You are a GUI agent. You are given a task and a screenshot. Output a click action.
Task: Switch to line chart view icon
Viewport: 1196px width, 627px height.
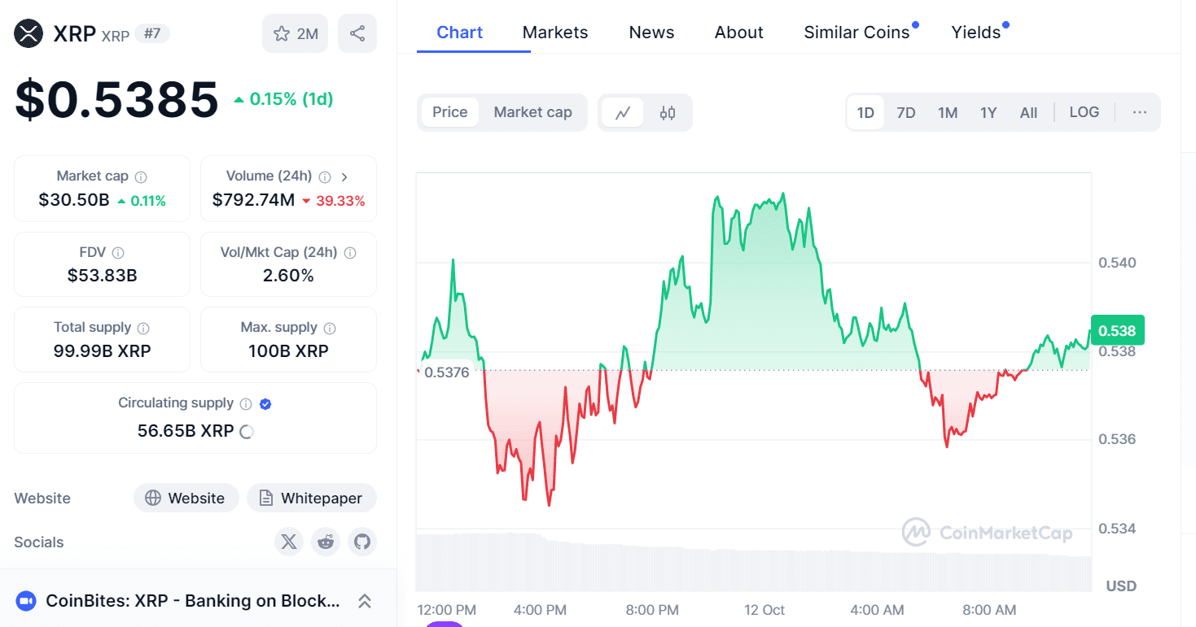point(623,113)
